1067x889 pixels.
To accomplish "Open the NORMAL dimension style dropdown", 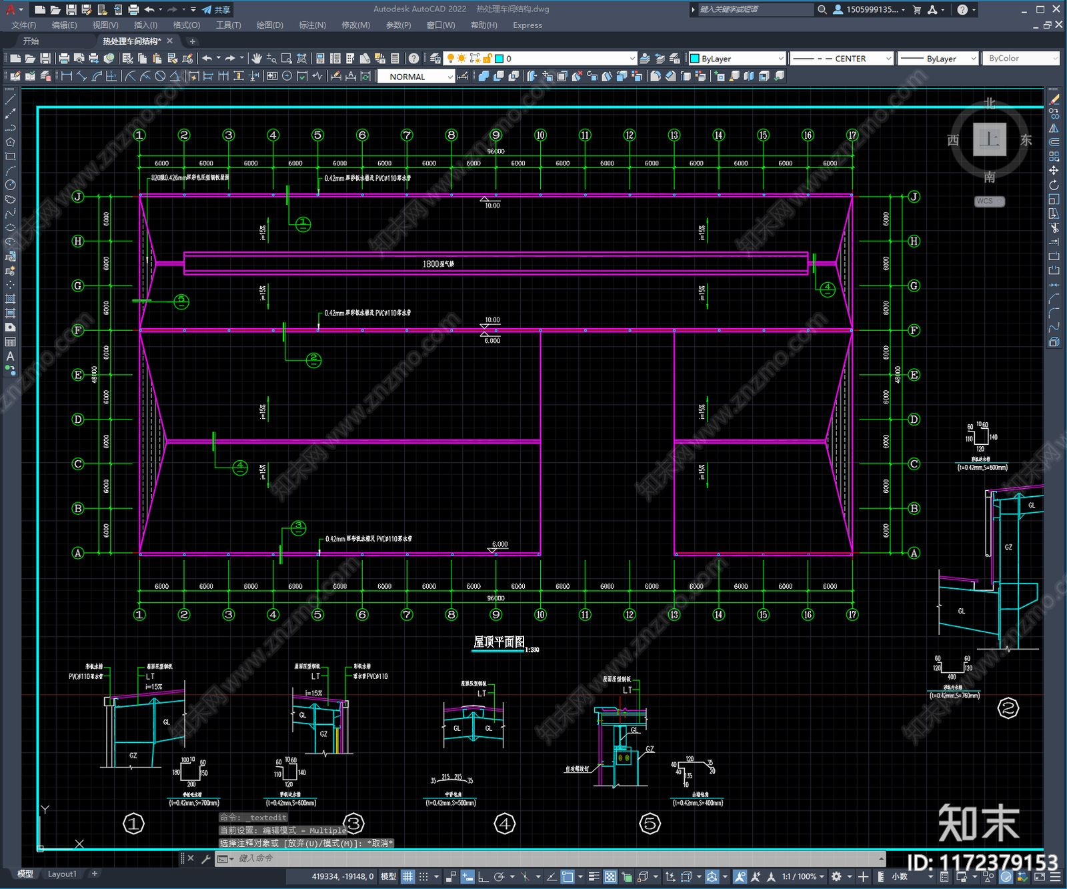I will pyautogui.click(x=416, y=77).
